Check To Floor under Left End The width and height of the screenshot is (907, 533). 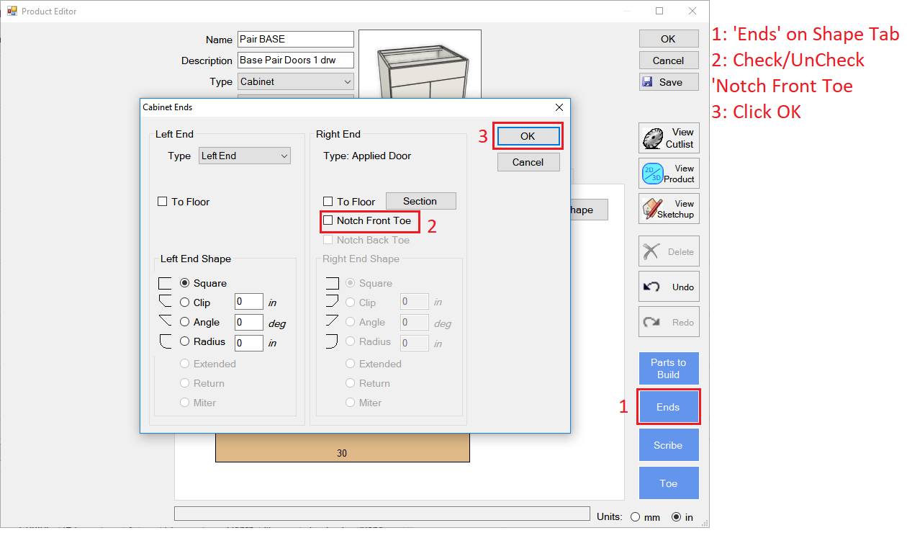tap(163, 202)
